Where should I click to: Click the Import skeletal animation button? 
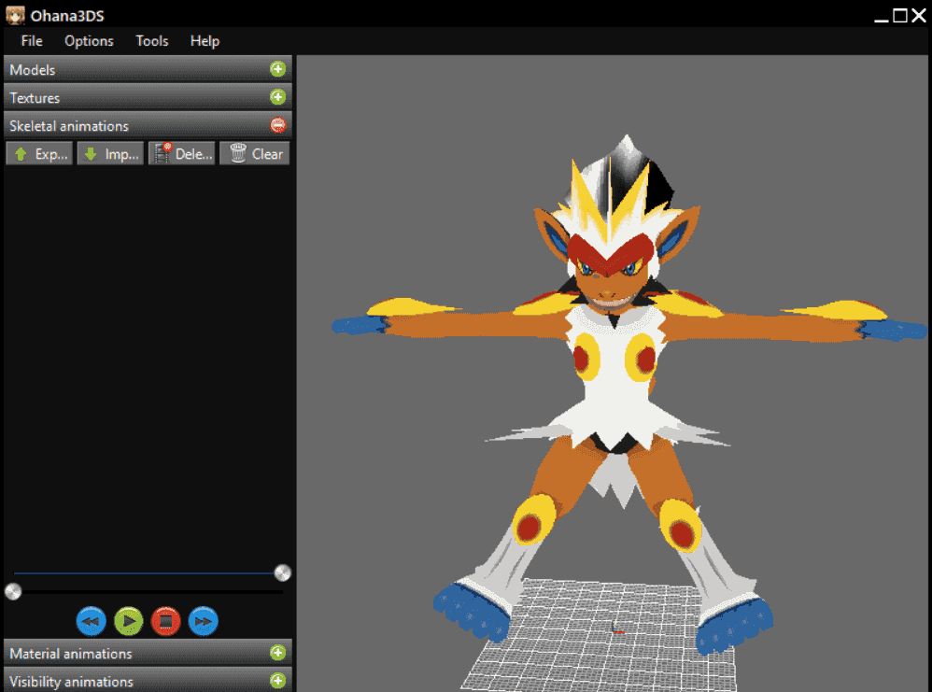point(110,154)
